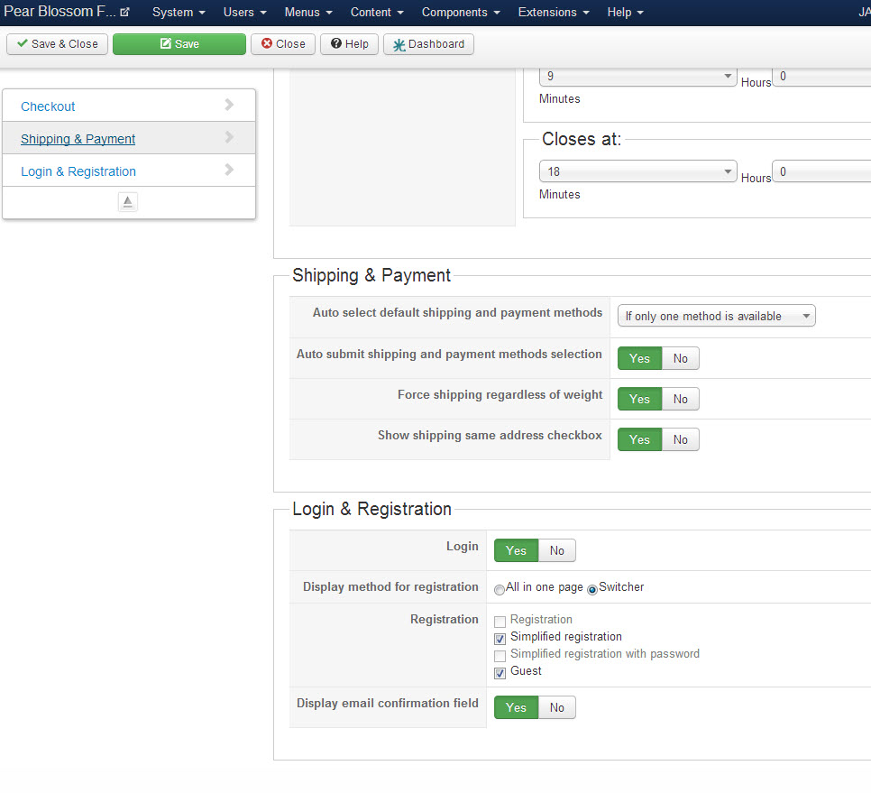
Task: Click minutes input field under Closes at
Action: click(822, 171)
